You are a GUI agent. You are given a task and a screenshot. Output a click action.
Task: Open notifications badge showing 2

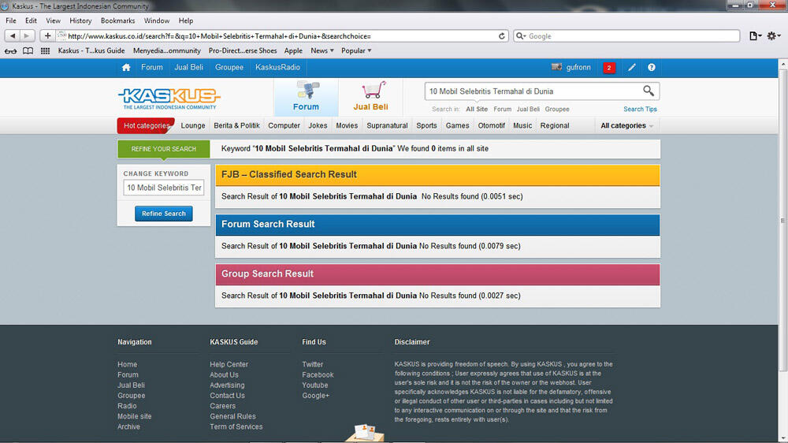[x=609, y=68]
